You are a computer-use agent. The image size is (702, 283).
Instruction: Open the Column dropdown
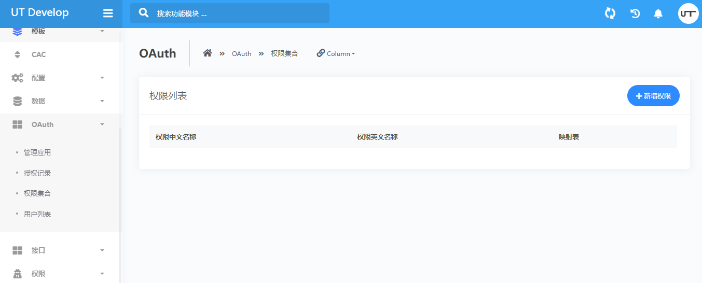pos(336,53)
